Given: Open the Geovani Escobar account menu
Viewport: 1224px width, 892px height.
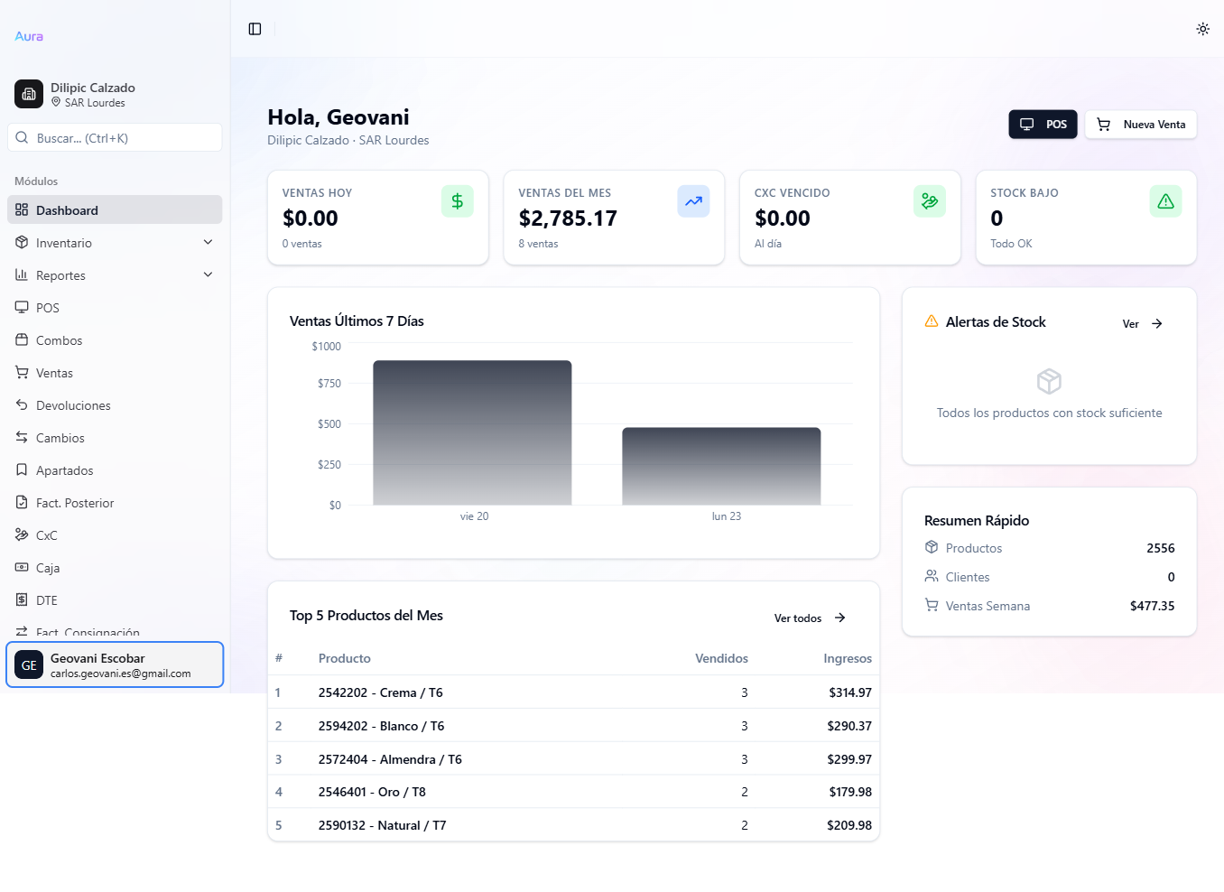Looking at the screenshot, I should pyautogui.click(x=115, y=664).
